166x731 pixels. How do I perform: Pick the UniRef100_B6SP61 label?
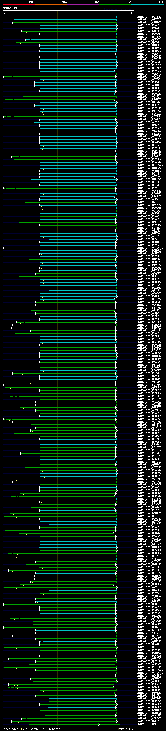tap(149, 308)
